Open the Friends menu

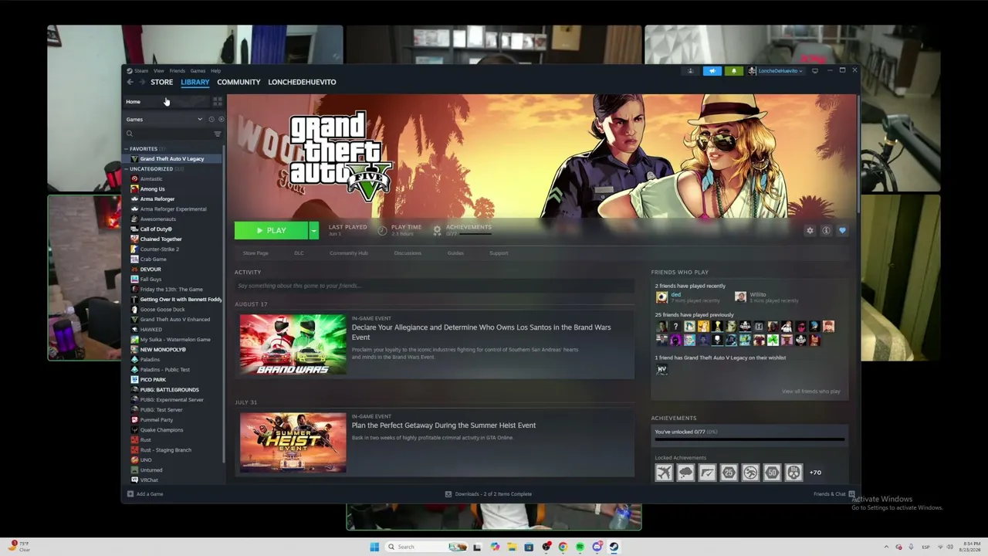[x=178, y=71]
